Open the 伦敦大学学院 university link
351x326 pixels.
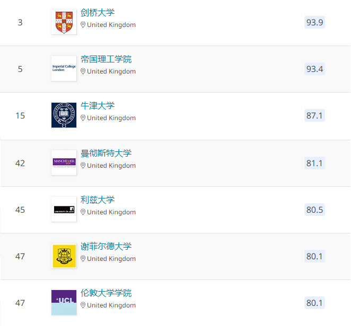(106, 293)
